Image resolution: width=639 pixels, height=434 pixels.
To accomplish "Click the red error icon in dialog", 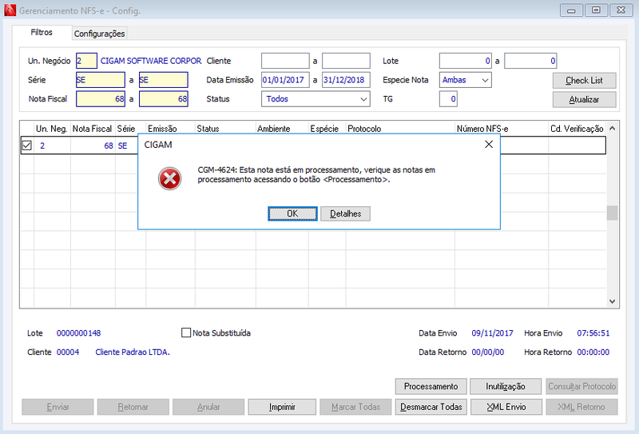I will tap(169, 179).
